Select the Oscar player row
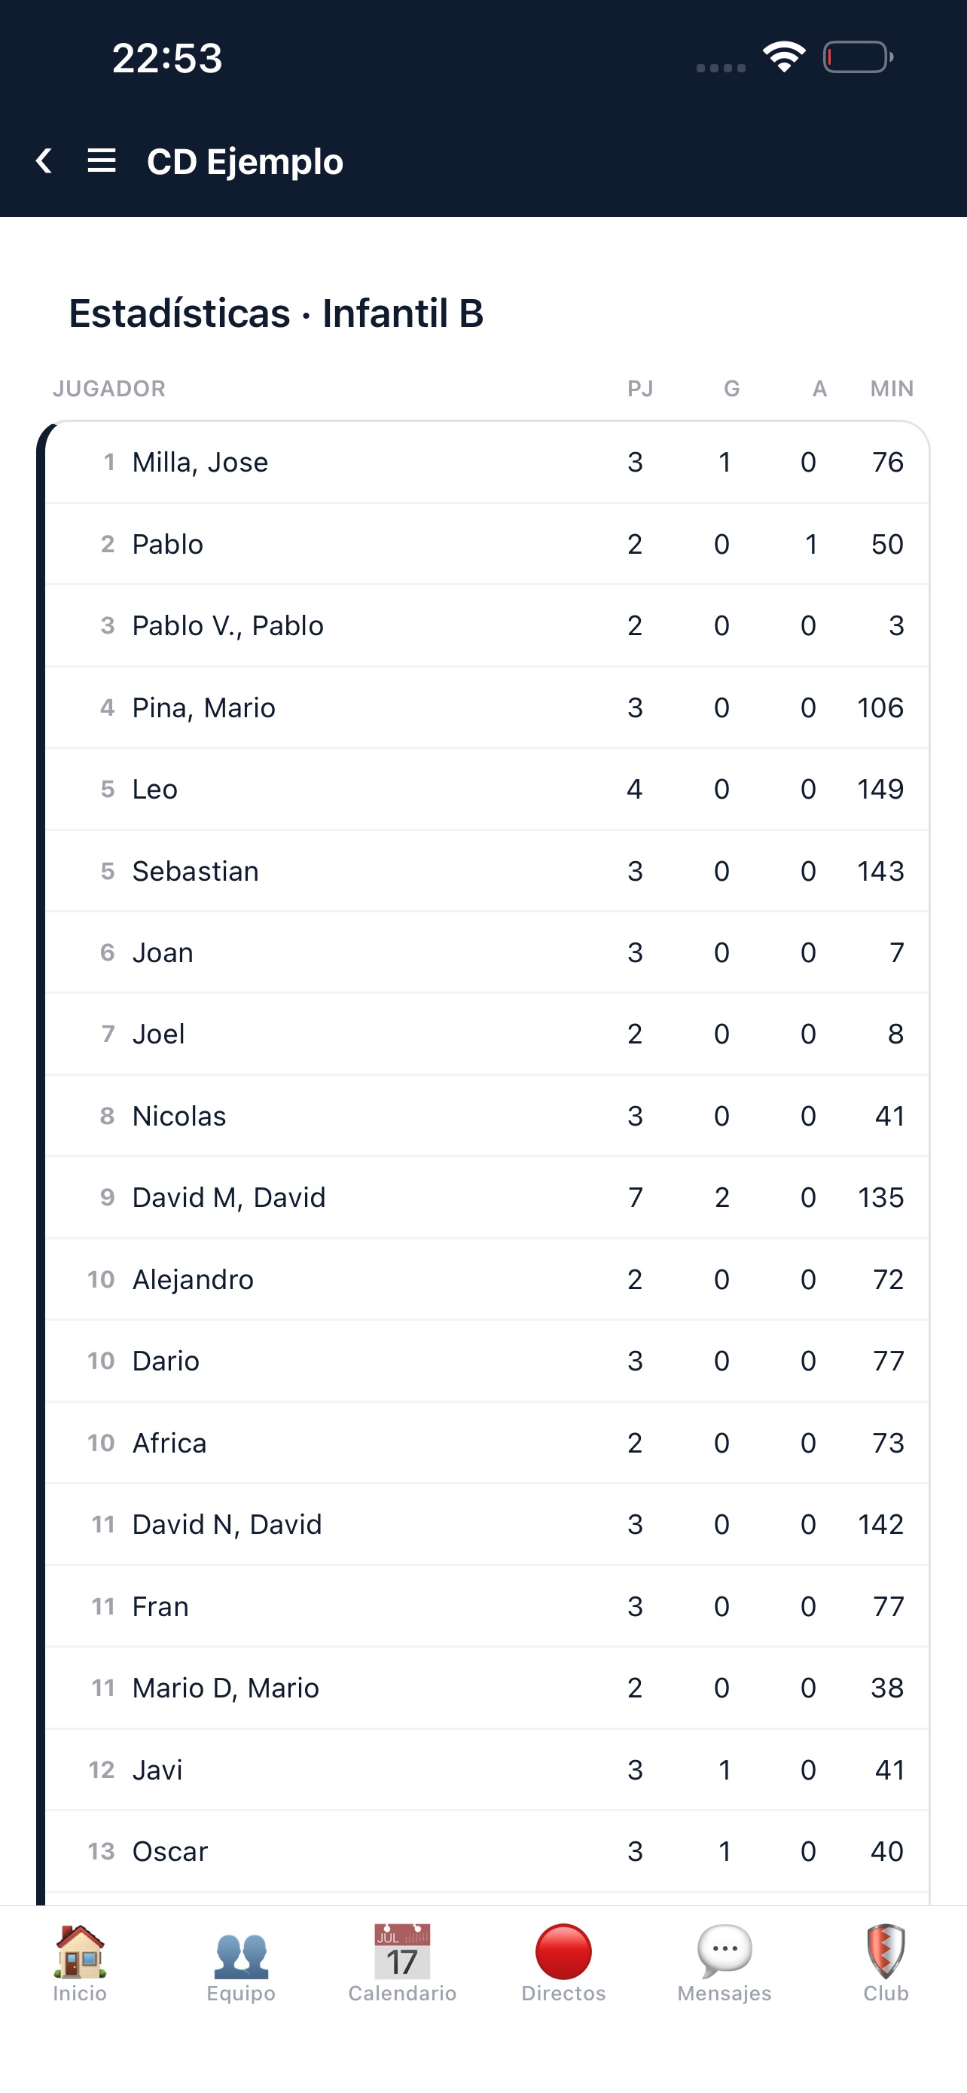Screen dimensions: 967x2093 tap(487, 1852)
